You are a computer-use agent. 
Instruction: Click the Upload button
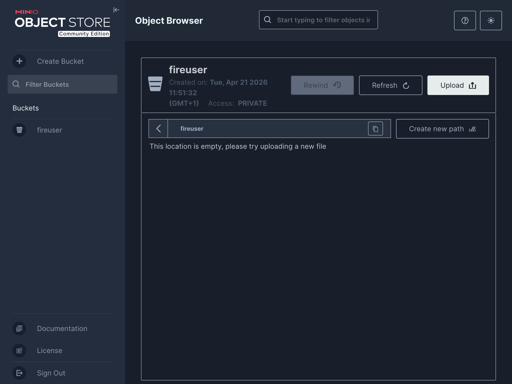click(x=458, y=85)
